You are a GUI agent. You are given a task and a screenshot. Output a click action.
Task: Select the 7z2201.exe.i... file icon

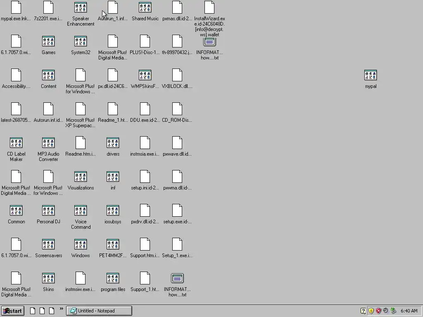(x=48, y=7)
